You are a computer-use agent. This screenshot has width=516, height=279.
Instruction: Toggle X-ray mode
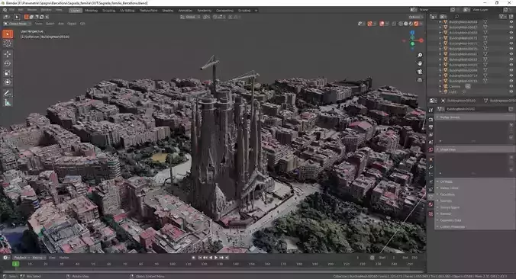tap(394, 24)
